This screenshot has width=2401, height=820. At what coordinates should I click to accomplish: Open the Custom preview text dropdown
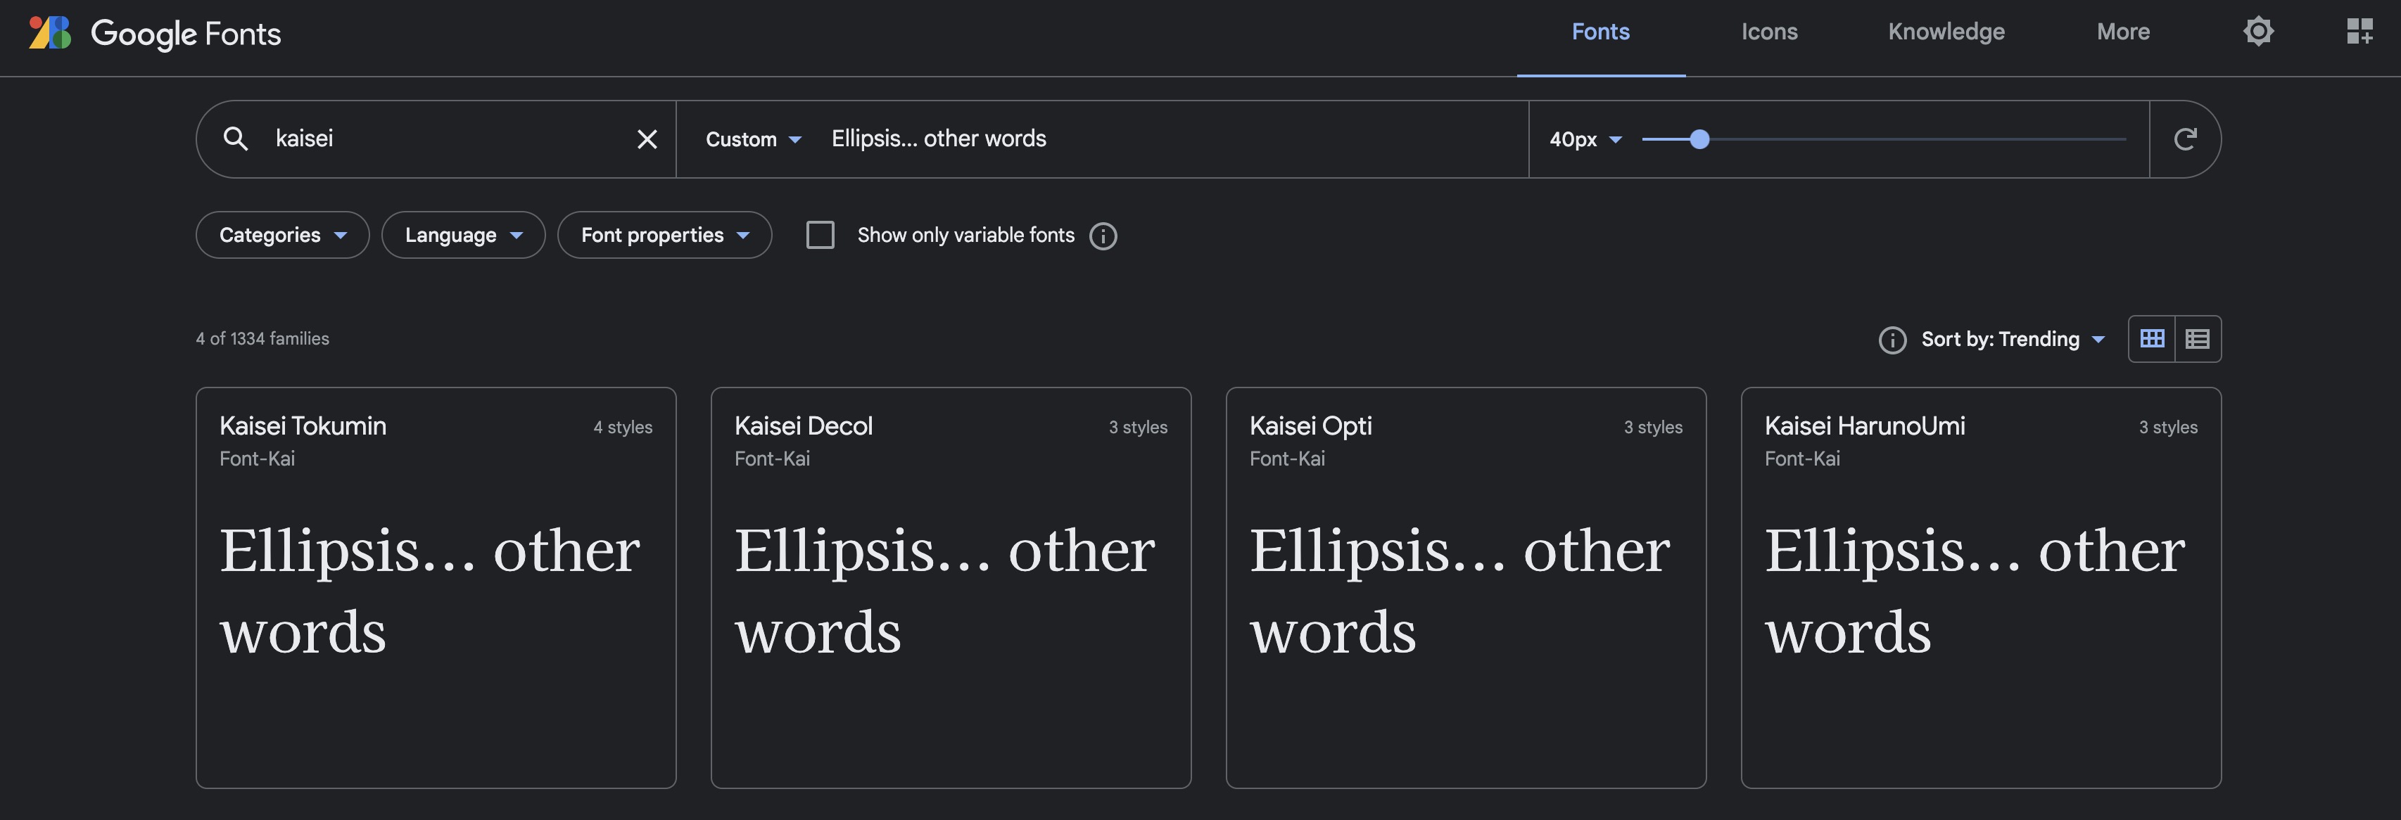click(752, 138)
